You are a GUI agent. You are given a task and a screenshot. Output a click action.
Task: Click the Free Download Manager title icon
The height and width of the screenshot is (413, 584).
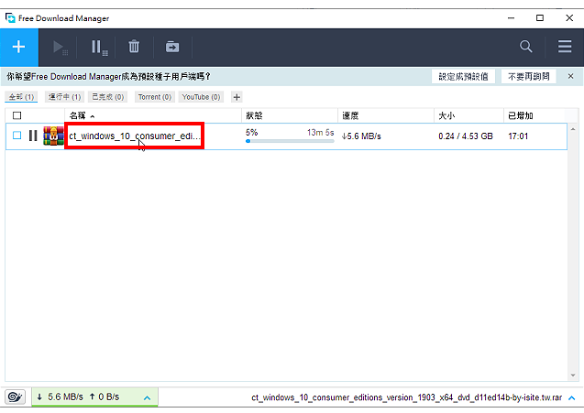pyautogui.click(x=10, y=18)
